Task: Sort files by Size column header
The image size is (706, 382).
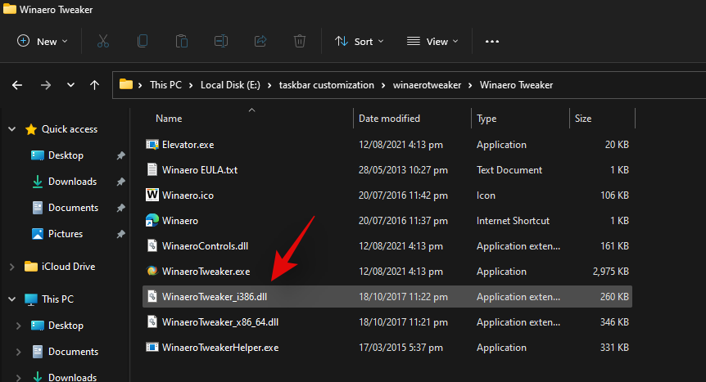Action: [x=583, y=119]
